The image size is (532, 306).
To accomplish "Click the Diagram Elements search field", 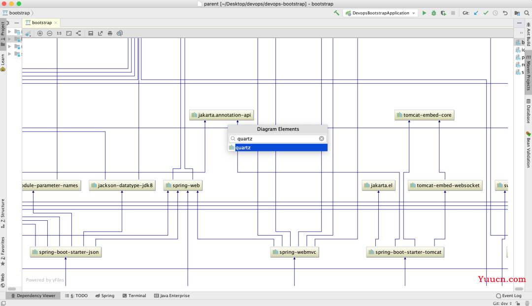I will [x=278, y=138].
